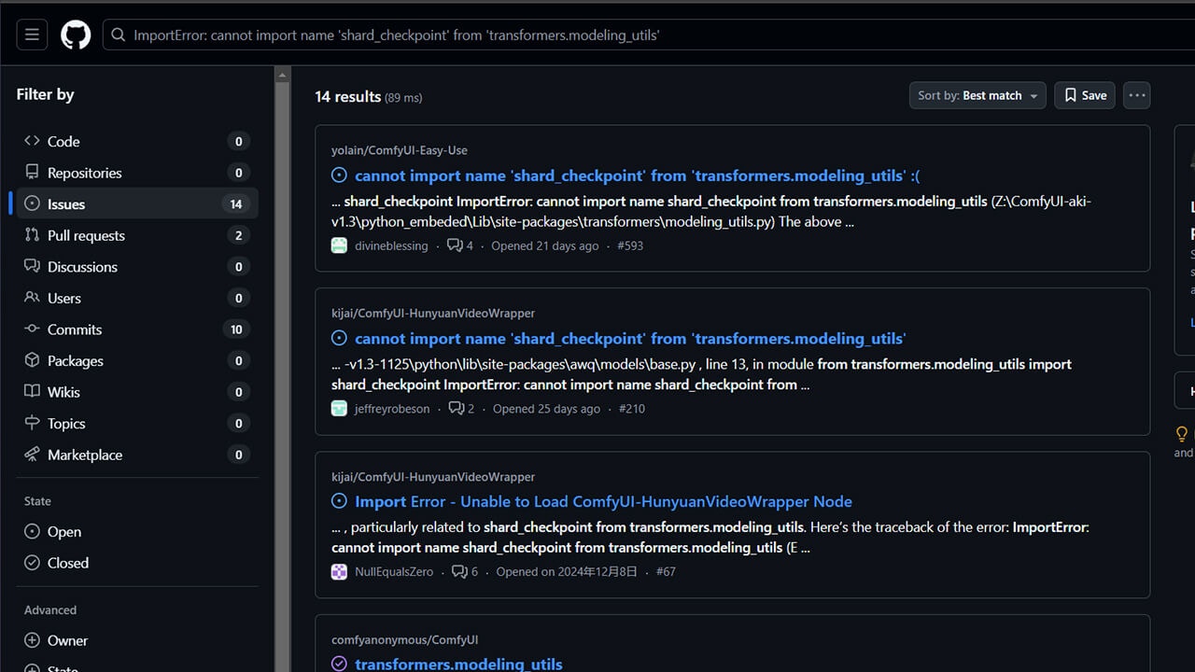Open Import Error Unable to Load Node issue
Screen dimensions: 1195x672
(603, 501)
